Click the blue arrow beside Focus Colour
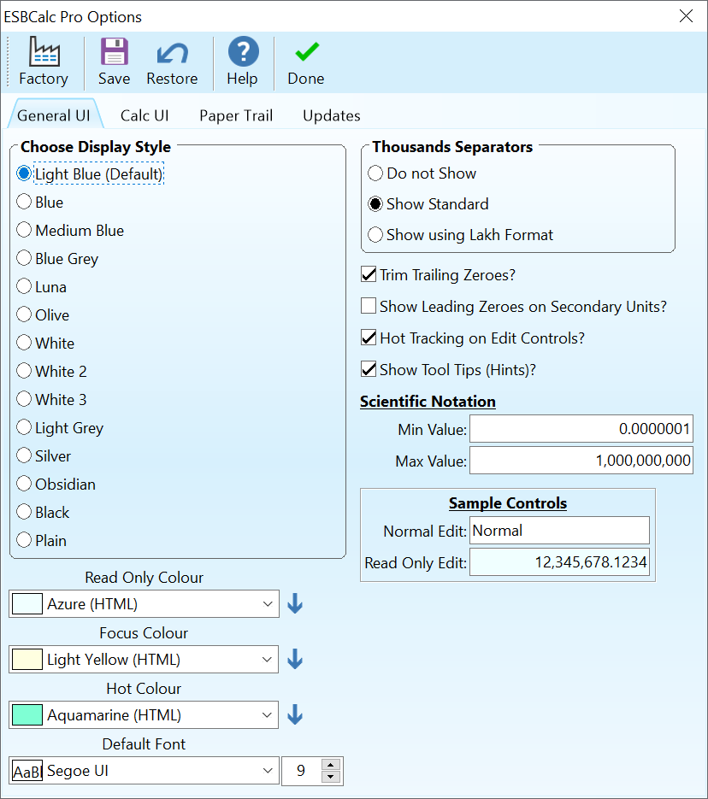Viewport: 708px width, 799px height. click(295, 659)
